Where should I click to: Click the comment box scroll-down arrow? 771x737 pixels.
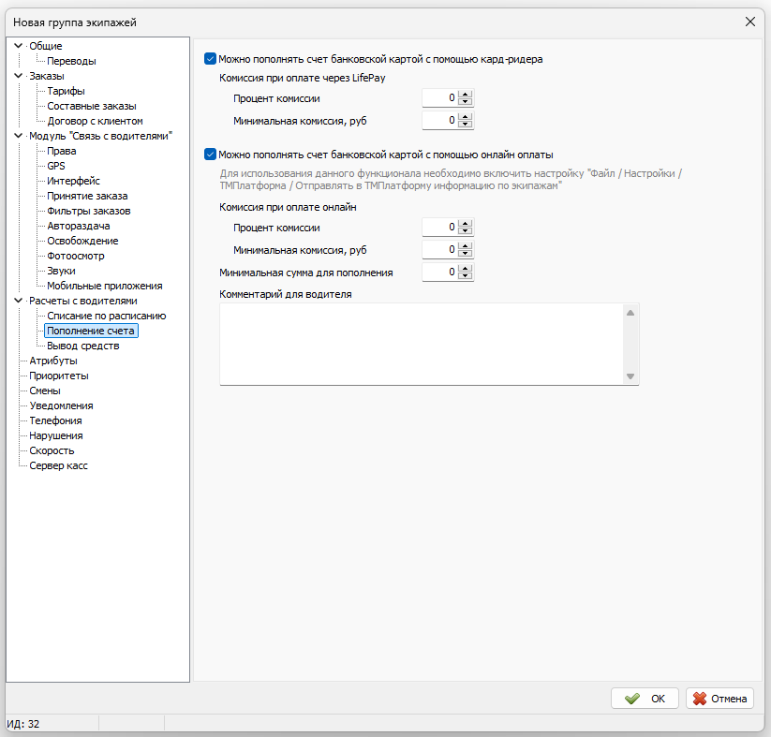pyautogui.click(x=630, y=376)
